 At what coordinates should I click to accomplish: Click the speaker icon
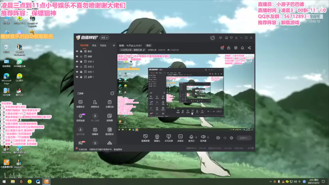(x=203, y=137)
